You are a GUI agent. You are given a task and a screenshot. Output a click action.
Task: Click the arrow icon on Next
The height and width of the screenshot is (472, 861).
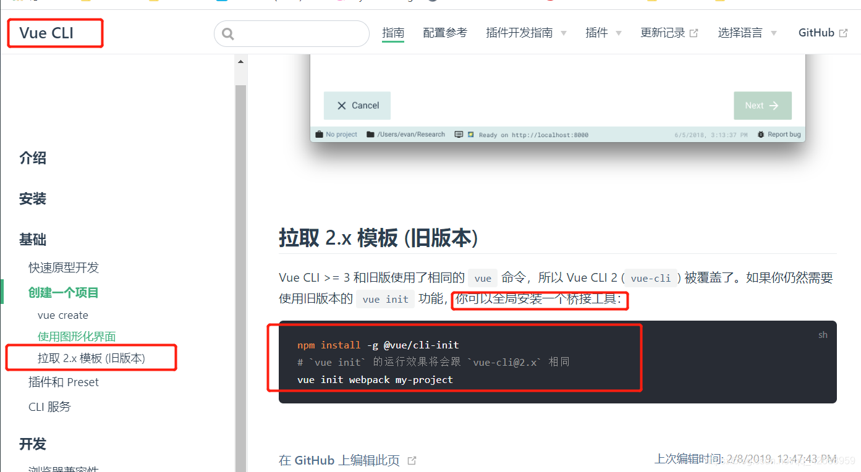point(773,106)
